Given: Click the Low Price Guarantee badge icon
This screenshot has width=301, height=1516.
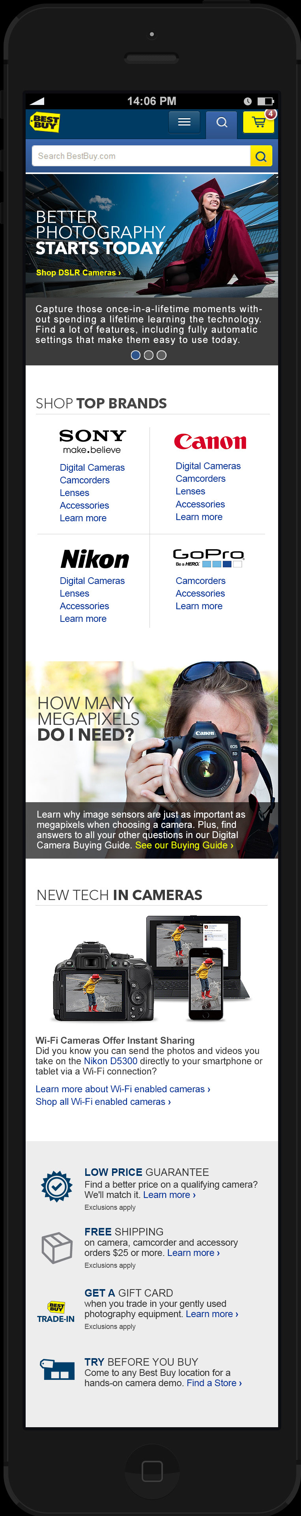Looking at the screenshot, I should pyautogui.click(x=56, y=1186).
